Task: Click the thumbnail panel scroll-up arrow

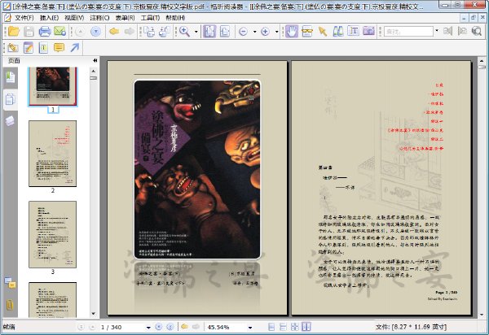Action: coord(93,72)
